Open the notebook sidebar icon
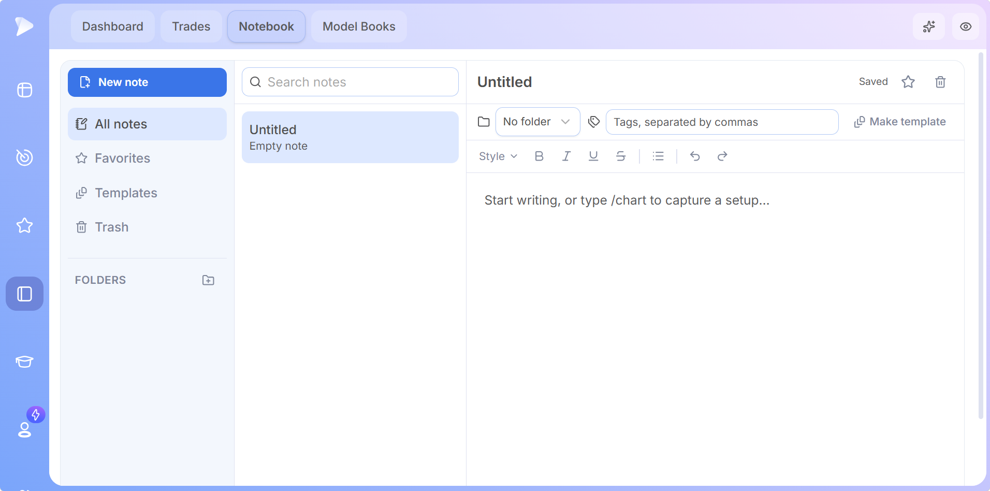The image size is (990, 491). point(24,294)
